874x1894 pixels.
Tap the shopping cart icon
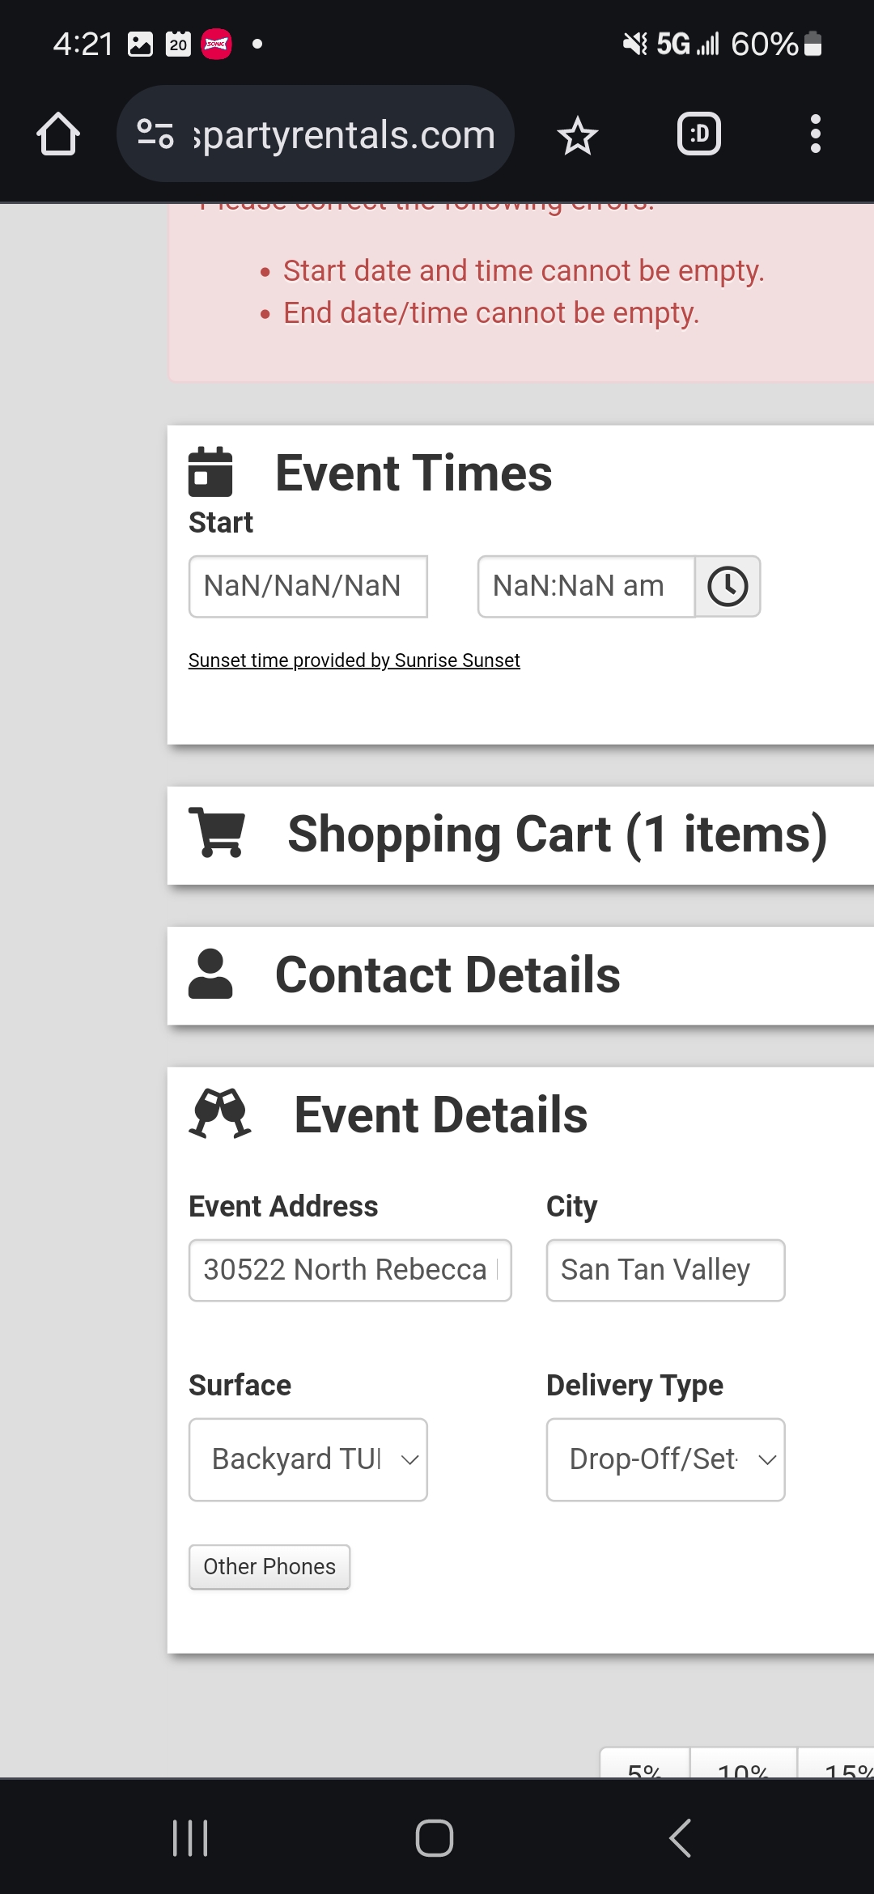point(216,833)
